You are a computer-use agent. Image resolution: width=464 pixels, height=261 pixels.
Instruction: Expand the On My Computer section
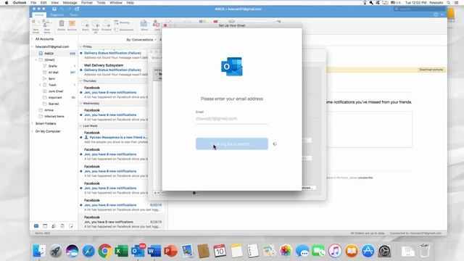coord(33,131)
